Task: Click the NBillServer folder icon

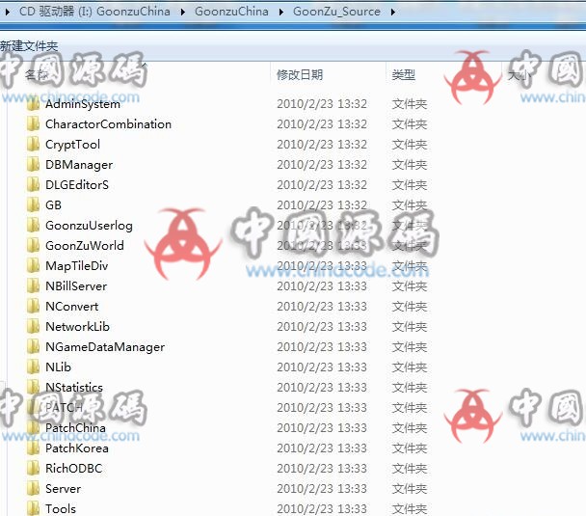Action: (x=33, y=286)
